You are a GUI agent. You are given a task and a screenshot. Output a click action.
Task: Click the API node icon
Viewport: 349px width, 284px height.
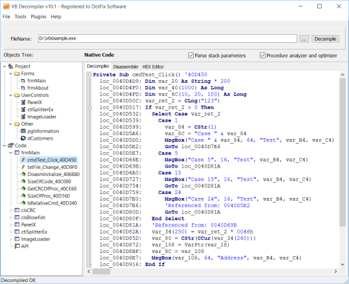coord(17,246)
